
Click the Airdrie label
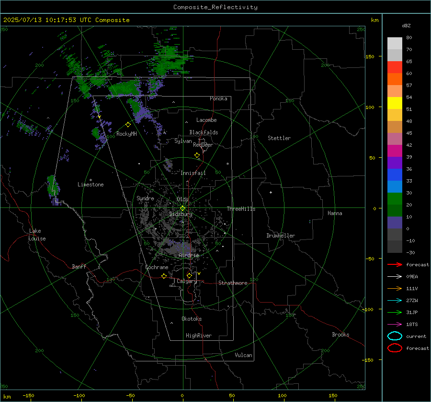(x=189, y=255)
